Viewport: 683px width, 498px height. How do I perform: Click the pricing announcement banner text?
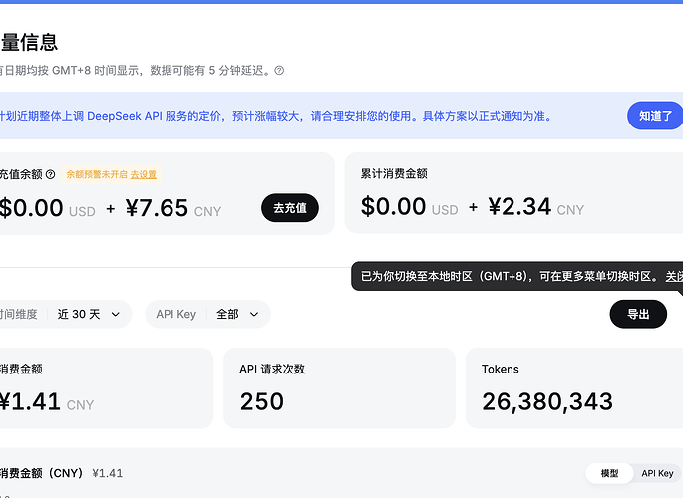(276, 116)
